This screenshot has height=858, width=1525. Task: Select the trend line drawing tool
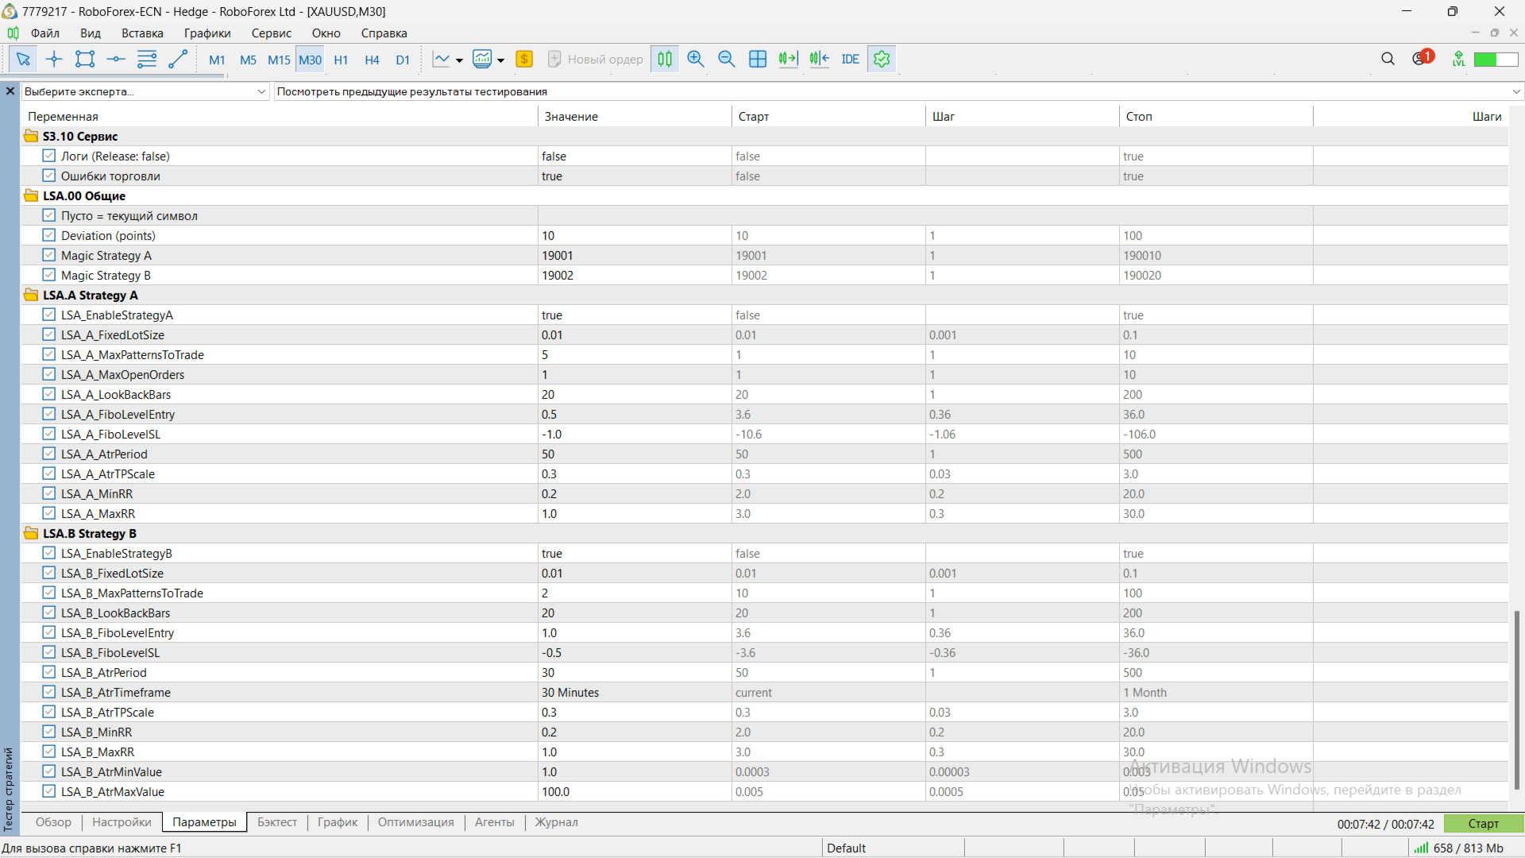[x=178, y=59]
